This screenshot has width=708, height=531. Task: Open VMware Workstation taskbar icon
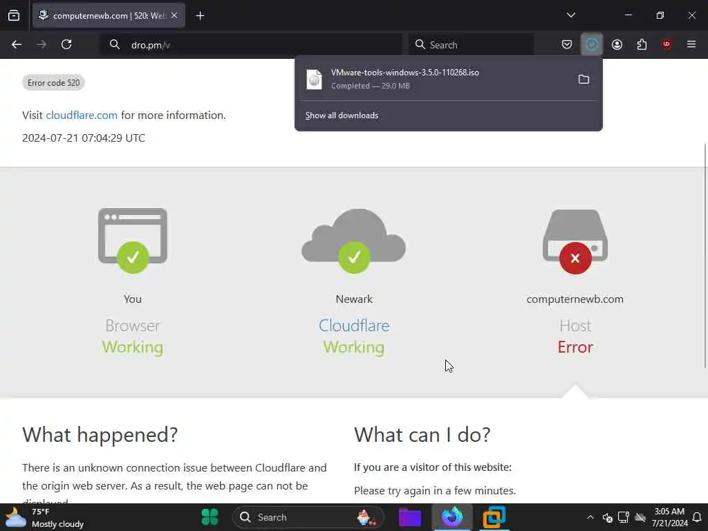tap(494, 517)
